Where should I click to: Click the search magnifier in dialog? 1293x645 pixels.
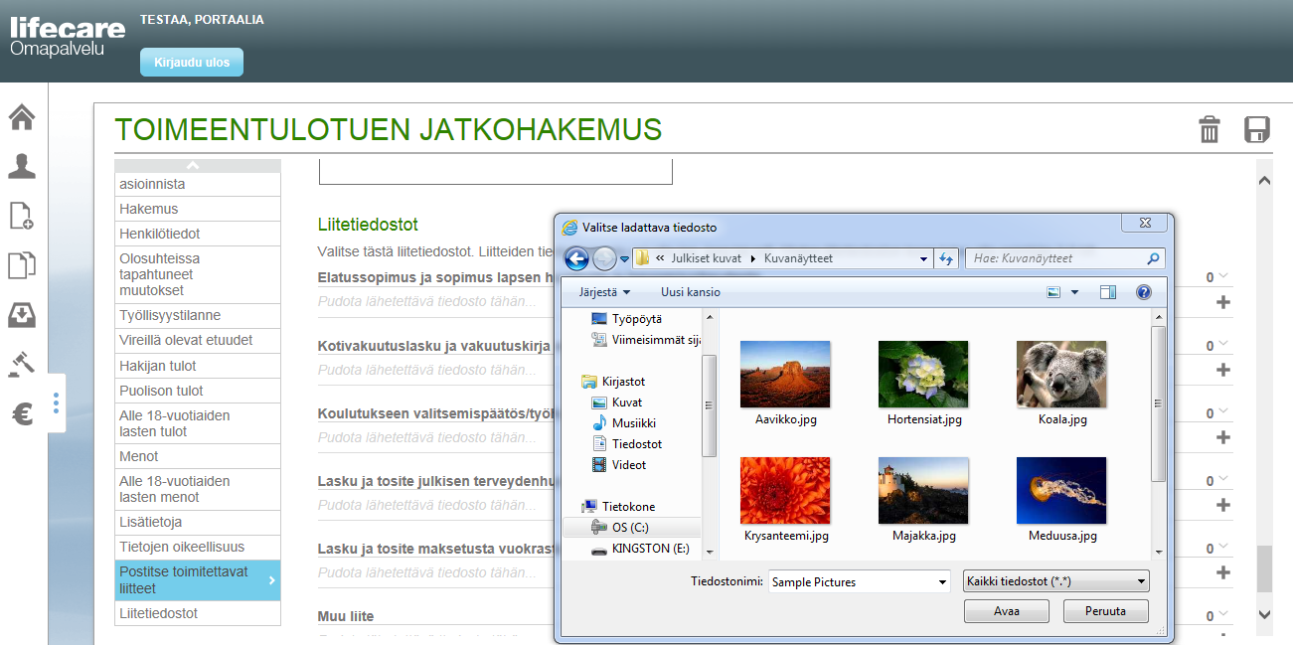[1153, 258]
